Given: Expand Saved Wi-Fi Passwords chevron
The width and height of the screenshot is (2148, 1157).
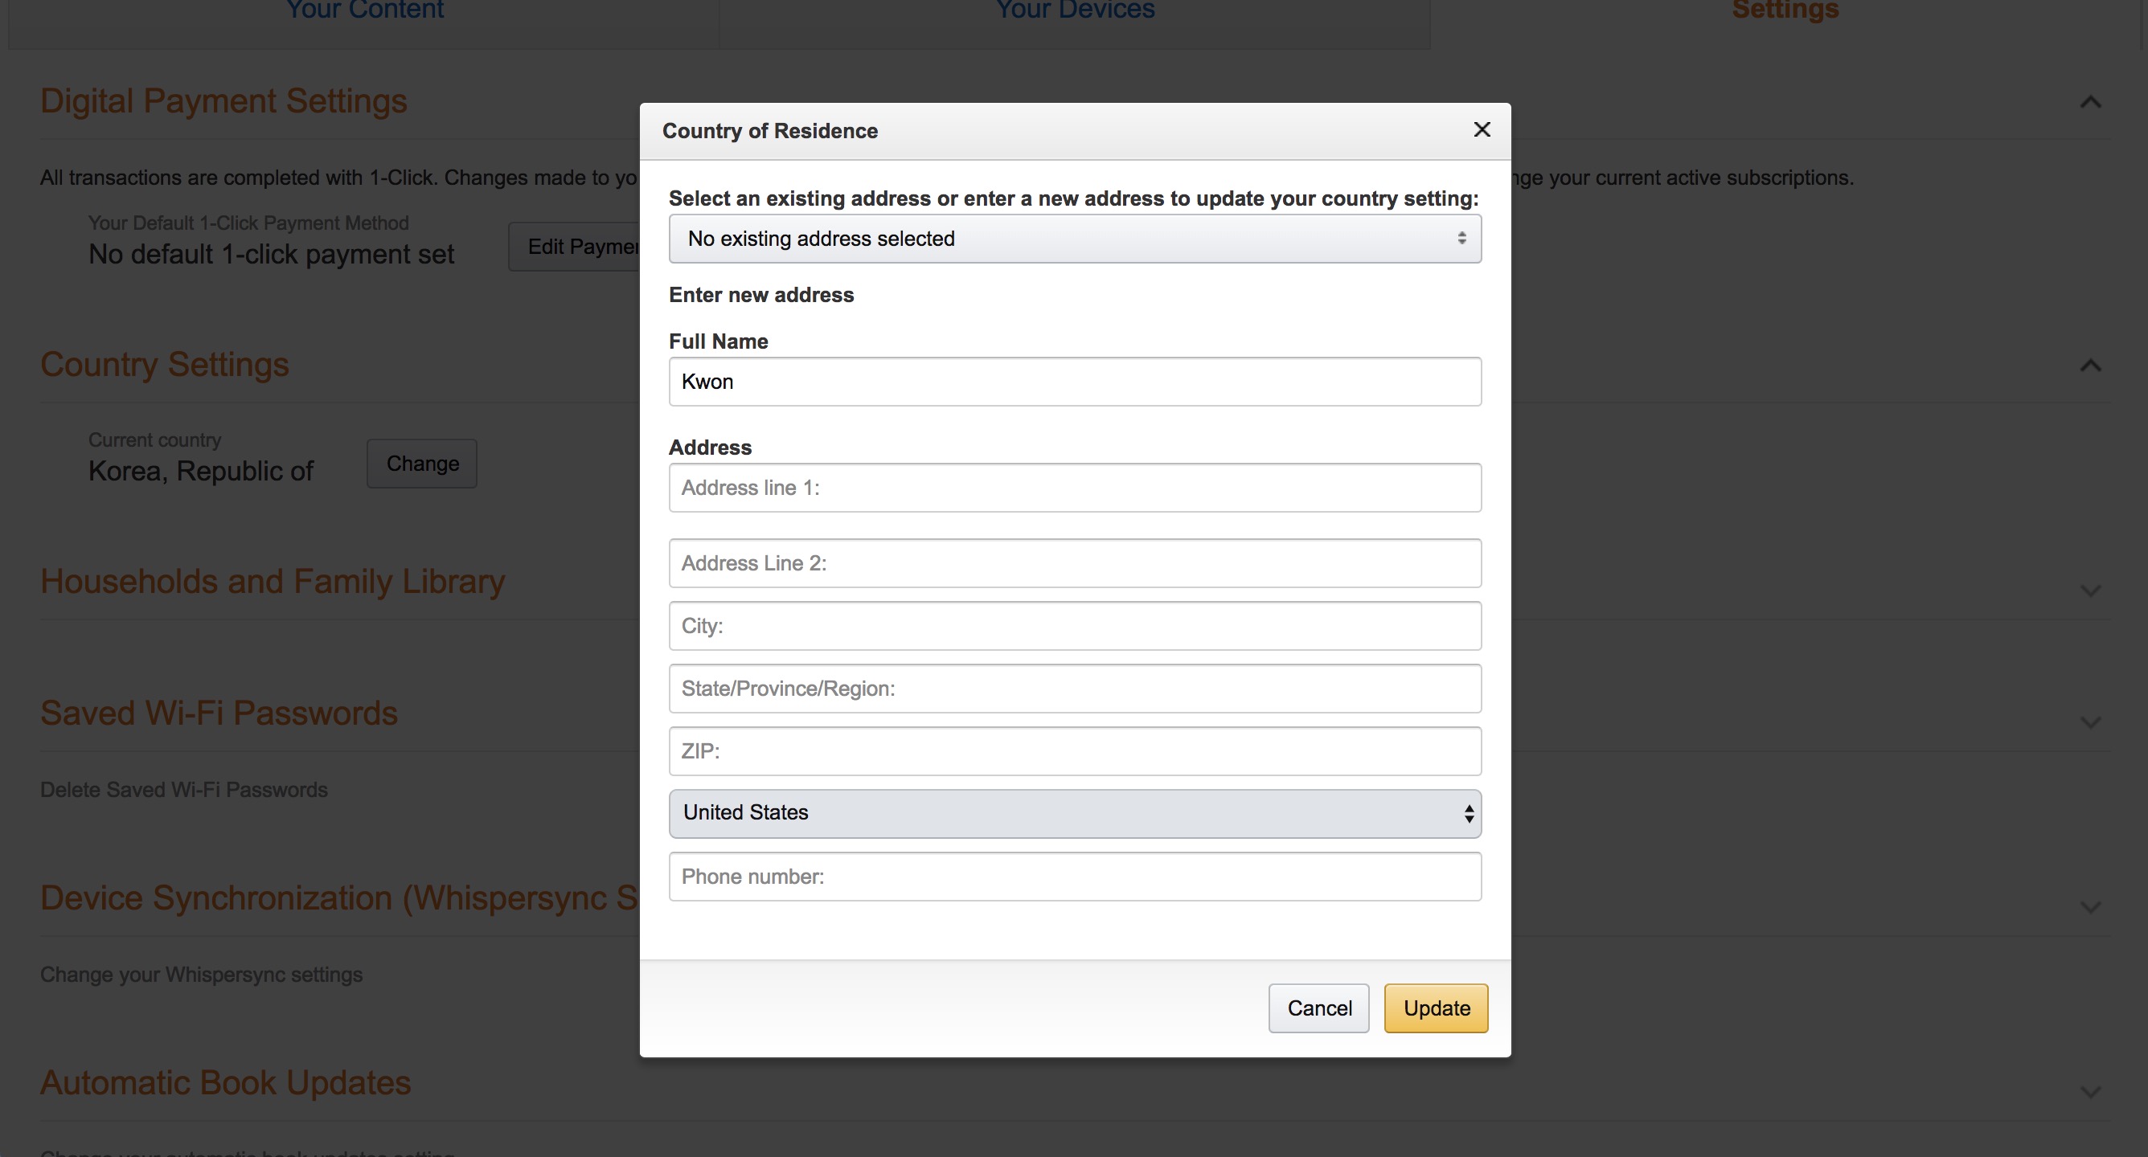Looking at the screenshot, I should pos(2089,722).
